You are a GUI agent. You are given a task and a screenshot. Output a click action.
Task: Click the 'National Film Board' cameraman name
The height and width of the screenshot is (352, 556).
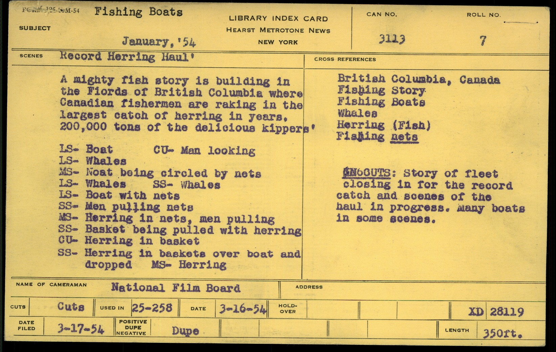[x=176, y=288]
